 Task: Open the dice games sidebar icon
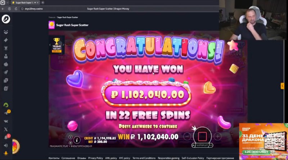coord(6,81)
